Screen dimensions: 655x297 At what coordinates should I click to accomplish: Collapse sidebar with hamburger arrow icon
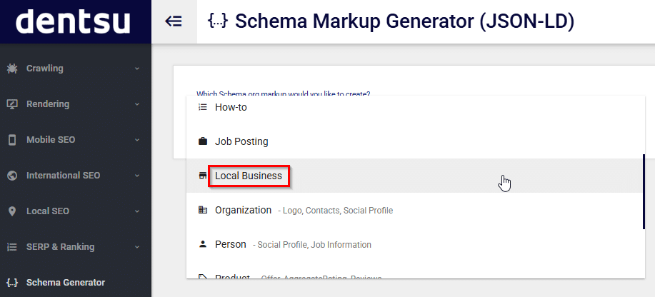[174, 21]
